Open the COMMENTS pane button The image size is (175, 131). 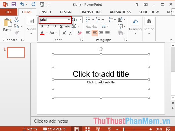54,129
